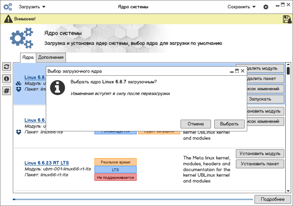Click the hash (#) icon in sidebar
Image resolution: width=293 pixels, height=206 pixels.
tap(6, 91)
